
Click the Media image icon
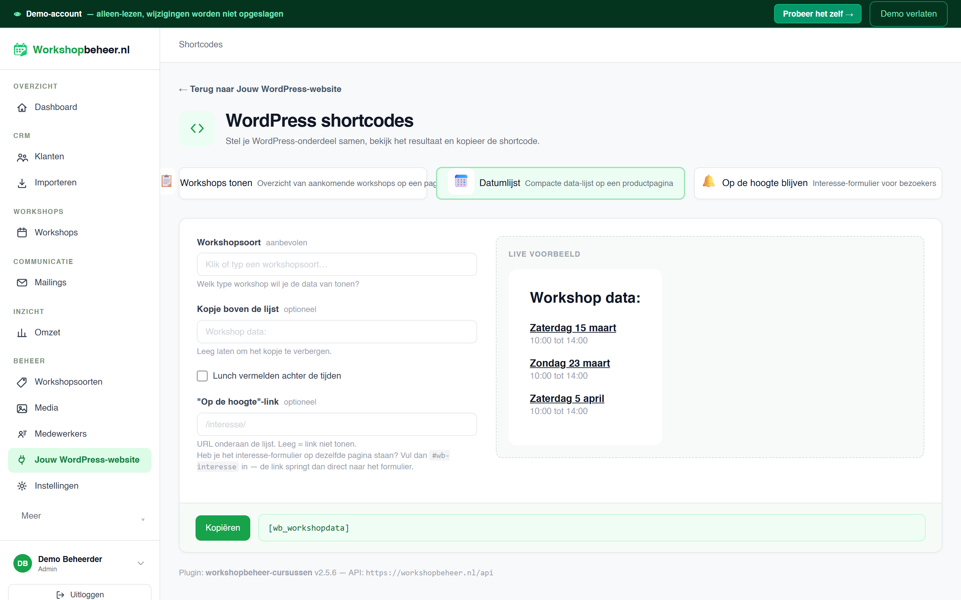click(22, 408)
